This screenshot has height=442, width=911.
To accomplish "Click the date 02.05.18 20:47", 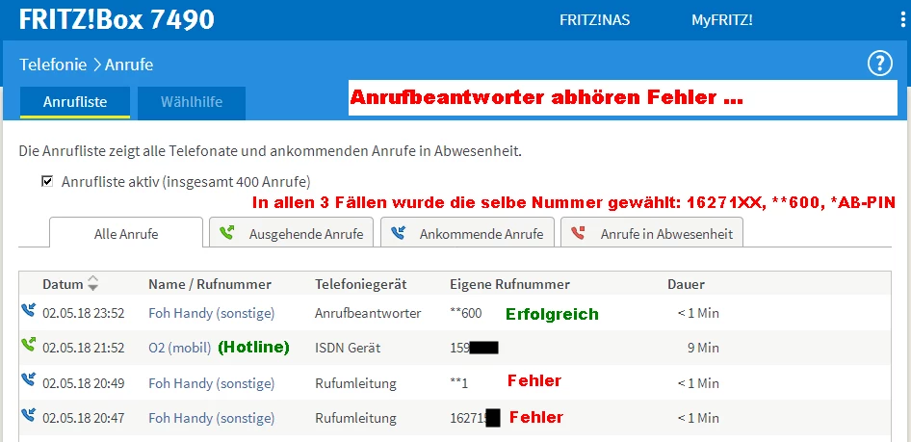I will pos(83,418).
